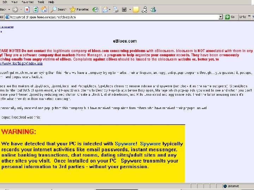This screenshot has height=190, width=254.
Task: Refresh the current page
Action: pos(36,9)
